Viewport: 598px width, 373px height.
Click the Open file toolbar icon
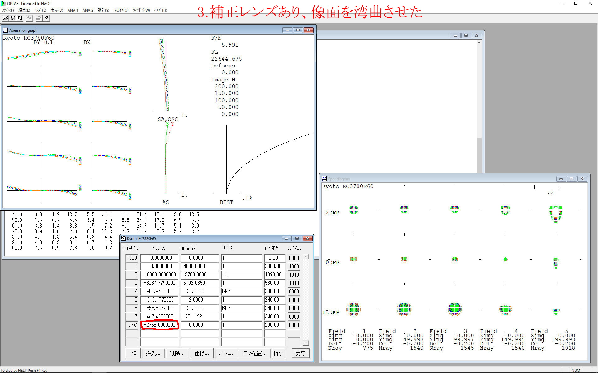point(5,18)
